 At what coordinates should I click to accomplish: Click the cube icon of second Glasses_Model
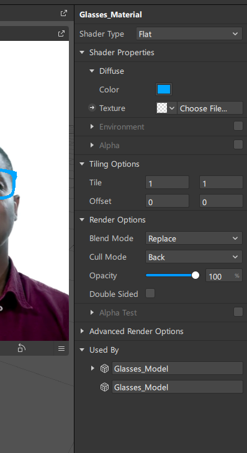click(104, 387)
